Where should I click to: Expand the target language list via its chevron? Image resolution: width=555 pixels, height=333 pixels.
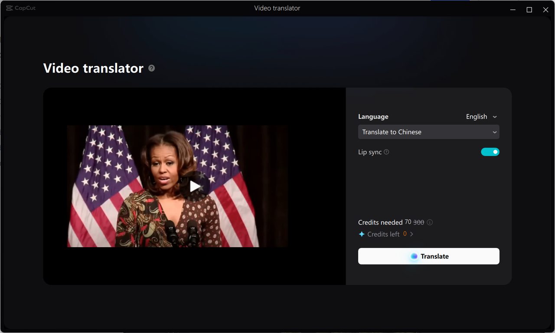tap(495, 132)
